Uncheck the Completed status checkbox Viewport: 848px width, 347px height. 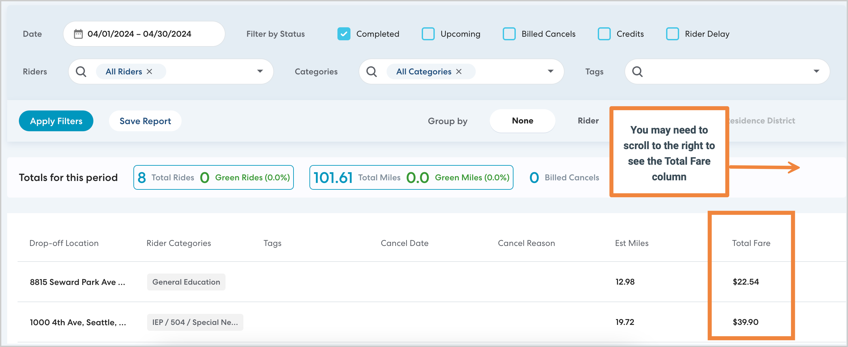(344, 34)
